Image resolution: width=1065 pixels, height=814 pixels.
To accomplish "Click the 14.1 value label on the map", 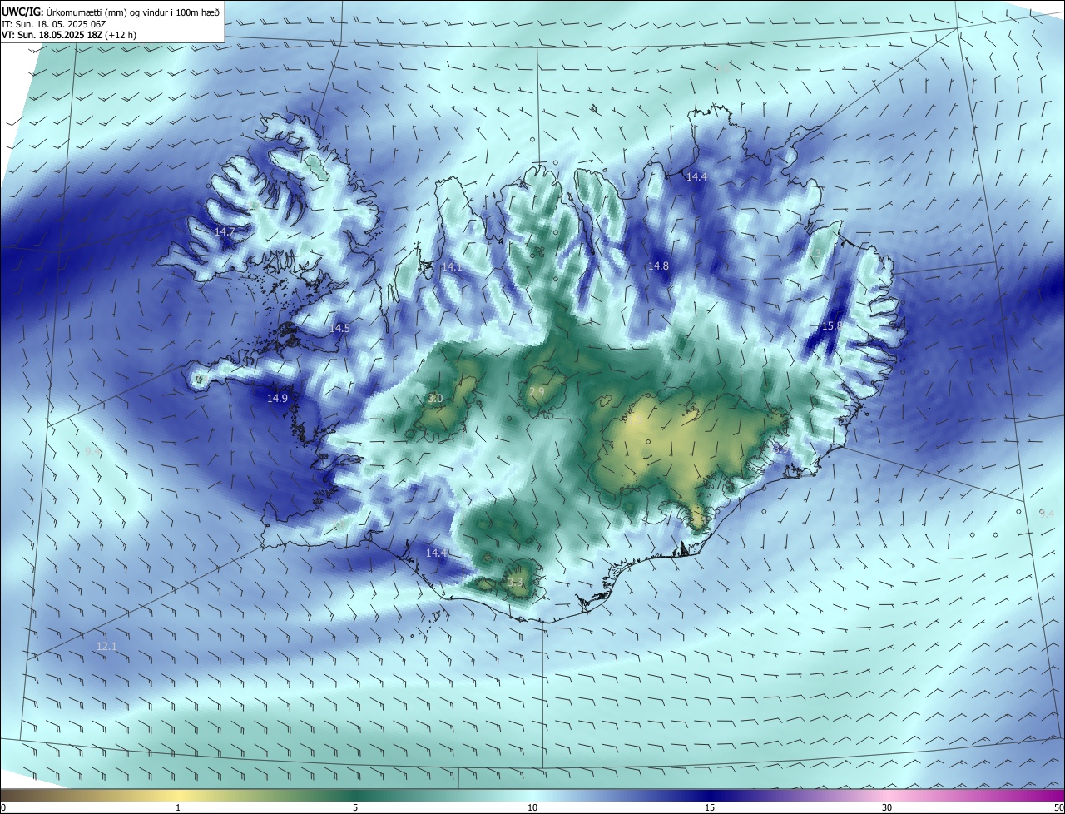I will [451, 267].
